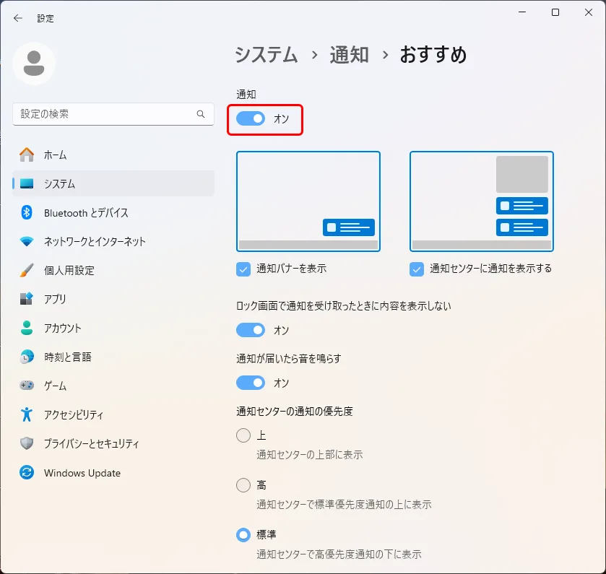Open アクセシビリティ via person icon
The image size is (606, 574).
tap(27, 414)
